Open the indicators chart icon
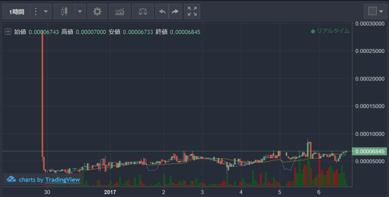This screenshot has width=389, height=197. click(120, 11)
